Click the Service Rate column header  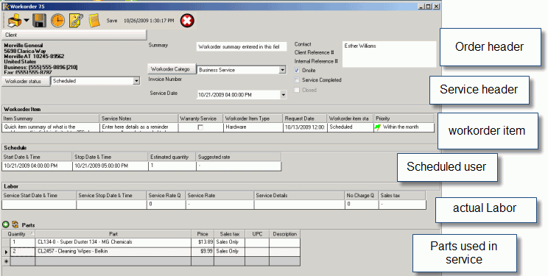[x=219, y=195]
